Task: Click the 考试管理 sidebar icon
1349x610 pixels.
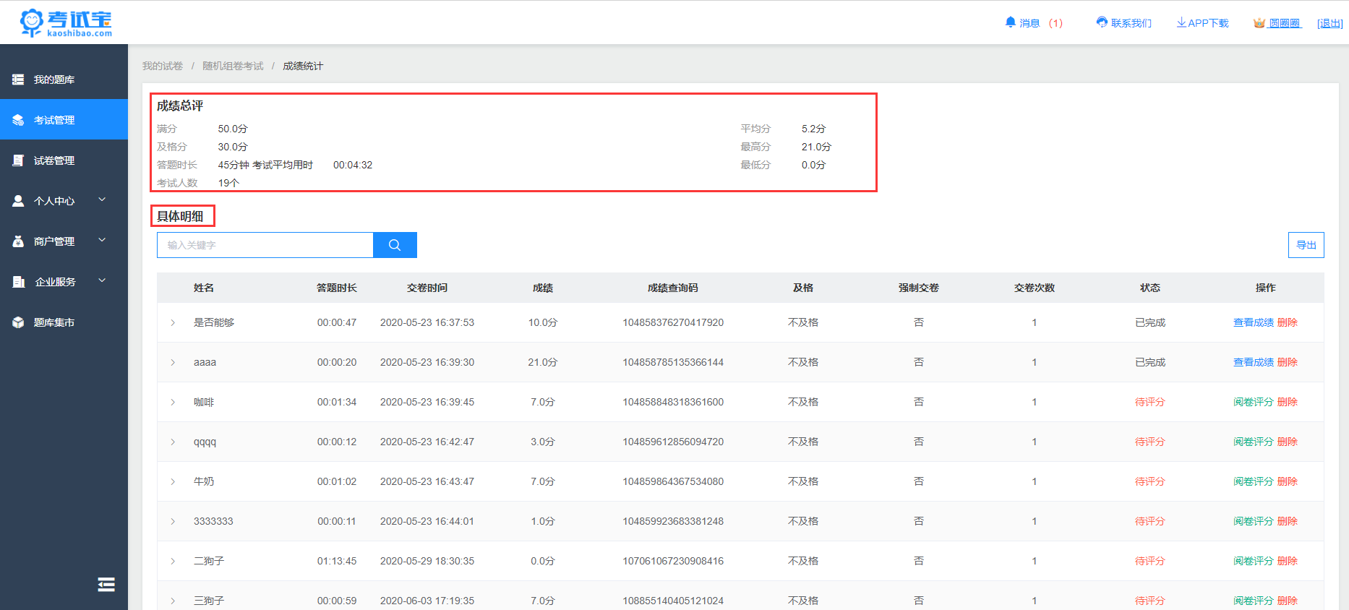Action: click(x=18, y=120)
